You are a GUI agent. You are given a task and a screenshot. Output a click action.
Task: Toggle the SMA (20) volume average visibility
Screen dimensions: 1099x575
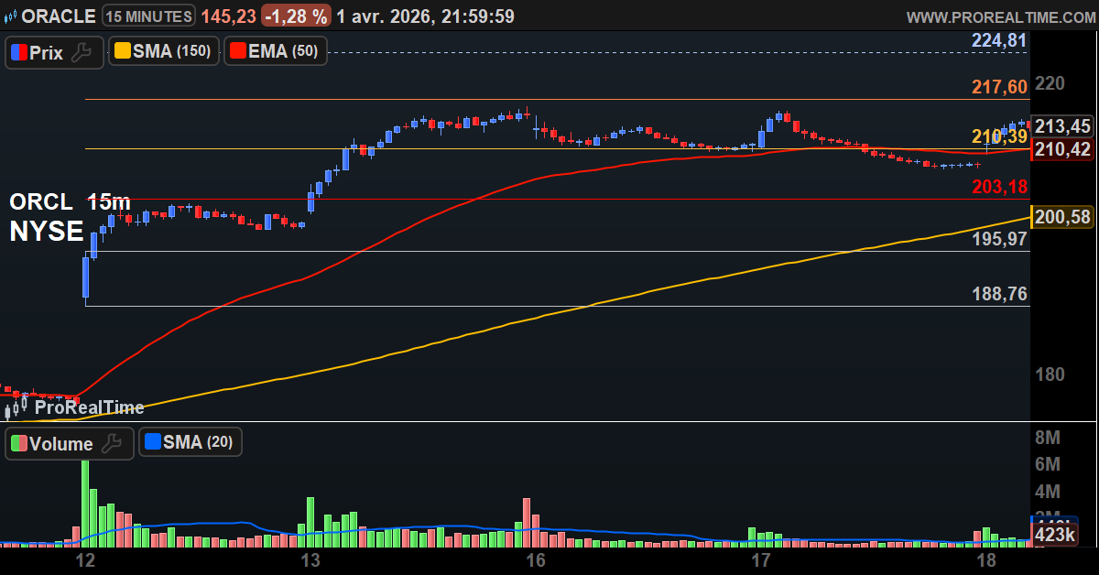[189, 442]
